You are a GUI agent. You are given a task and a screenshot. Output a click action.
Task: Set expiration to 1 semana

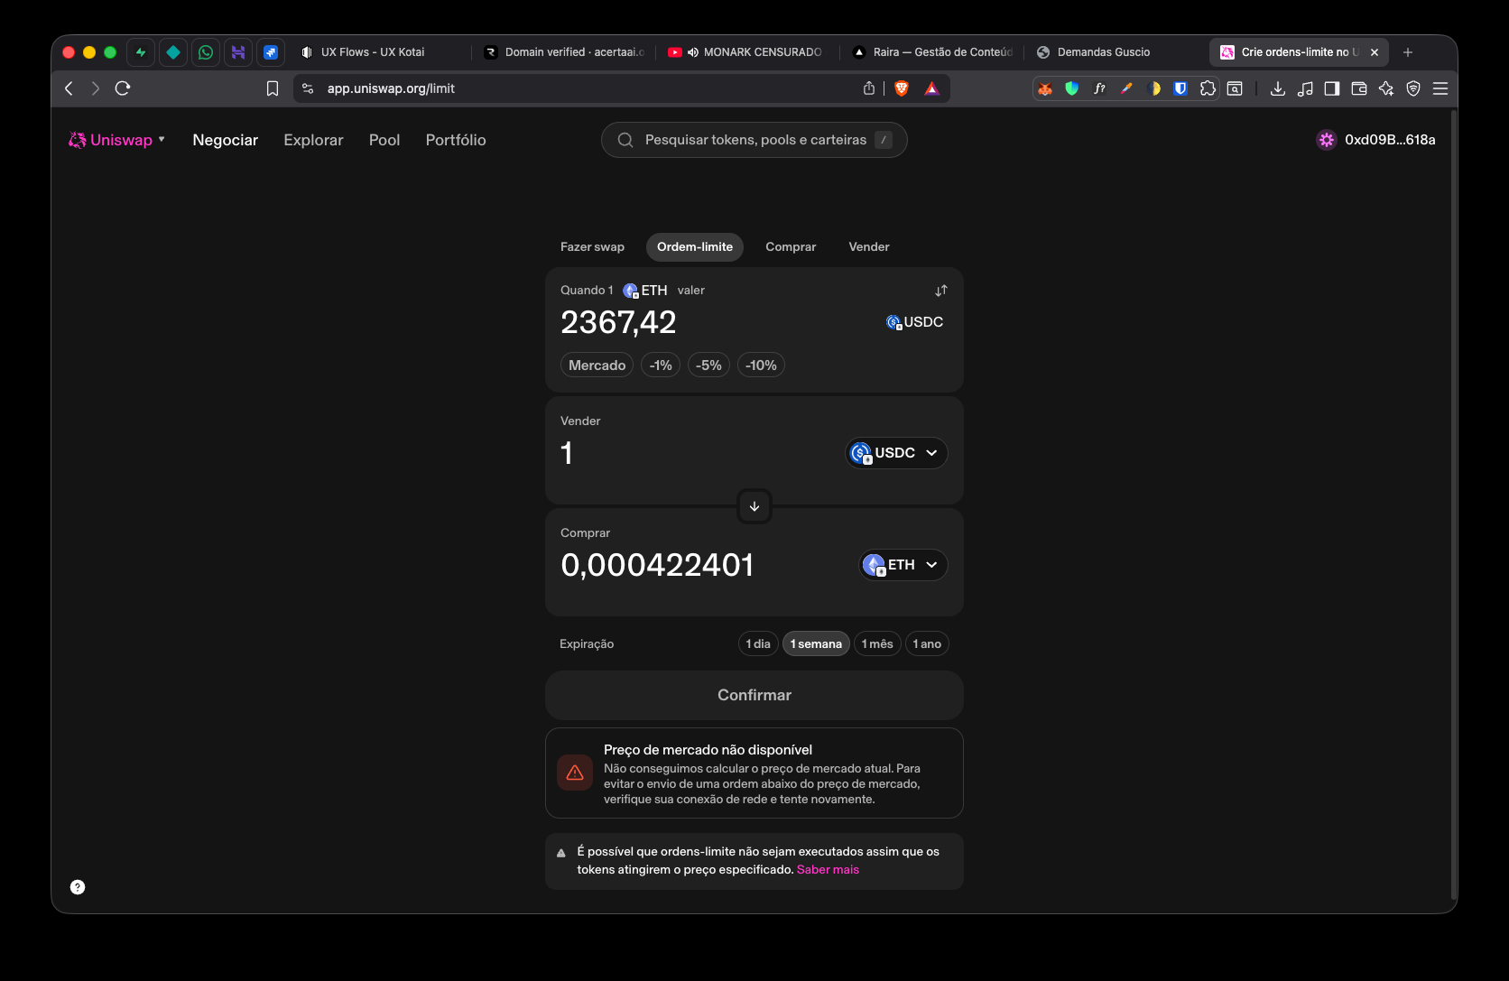coord(816,643)
